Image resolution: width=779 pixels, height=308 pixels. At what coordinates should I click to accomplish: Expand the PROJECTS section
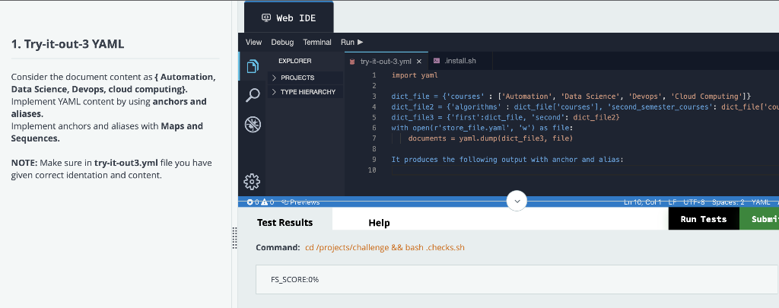(x=306, y=78)
